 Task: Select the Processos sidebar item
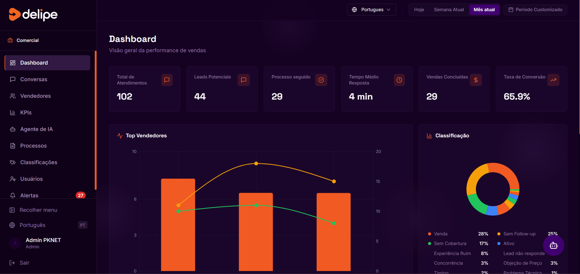coord(33,145)
